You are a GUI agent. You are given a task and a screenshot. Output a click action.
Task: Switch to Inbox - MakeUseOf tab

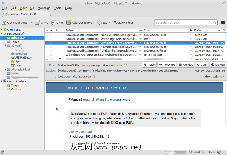pos(27,14)
